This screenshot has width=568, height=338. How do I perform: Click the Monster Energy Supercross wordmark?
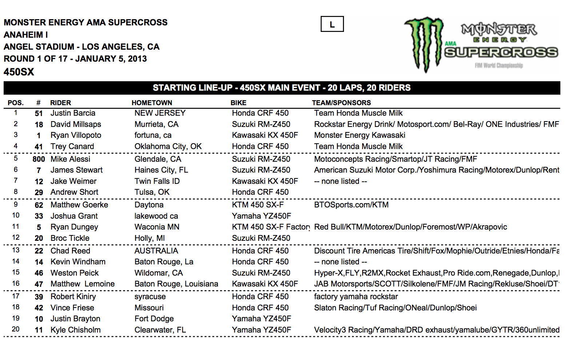[x=501, y=44]
